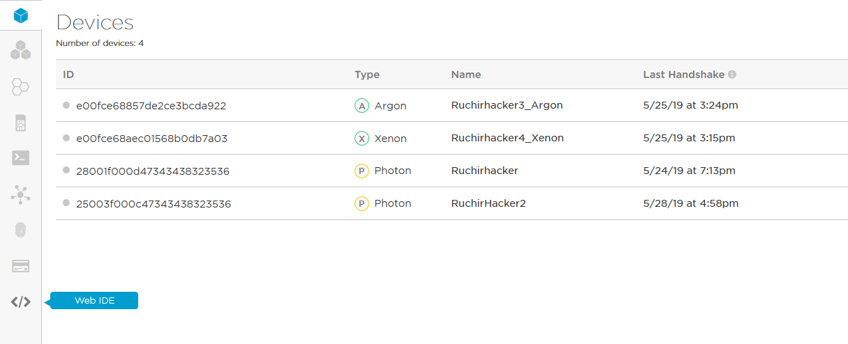Go to the SIM cards sidebar icon
The width and height of the screenshot is (848, 344).
click(21, 123)
